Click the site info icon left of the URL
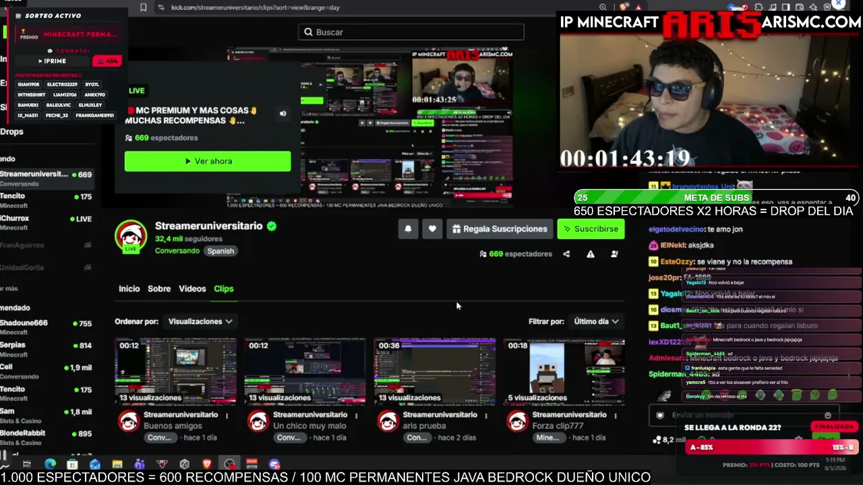 pos(160,7)
